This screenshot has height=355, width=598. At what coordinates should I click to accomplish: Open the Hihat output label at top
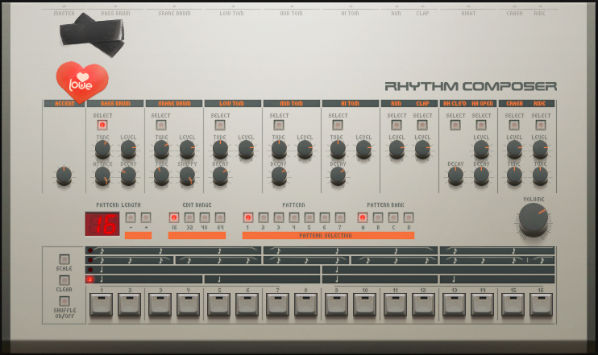click(x=468, y=13)
